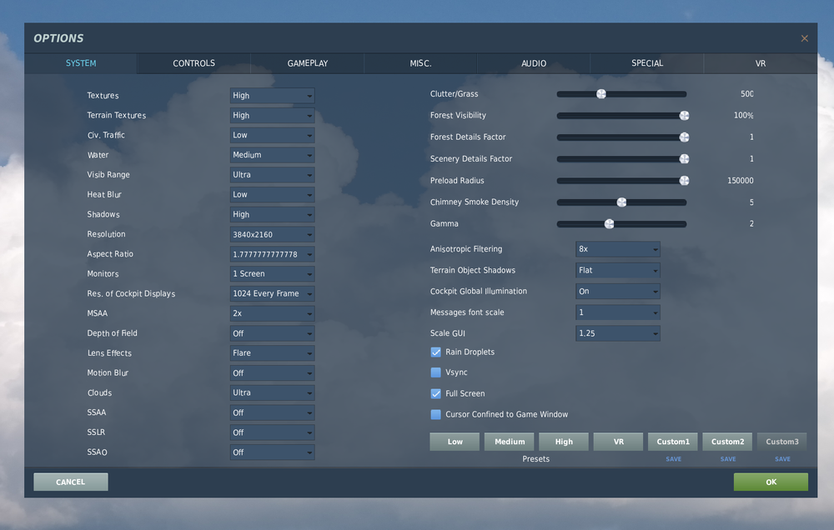The image size is (834, 530).
Task: Open the AUDIO settings tab
Action: coord(533,62)
